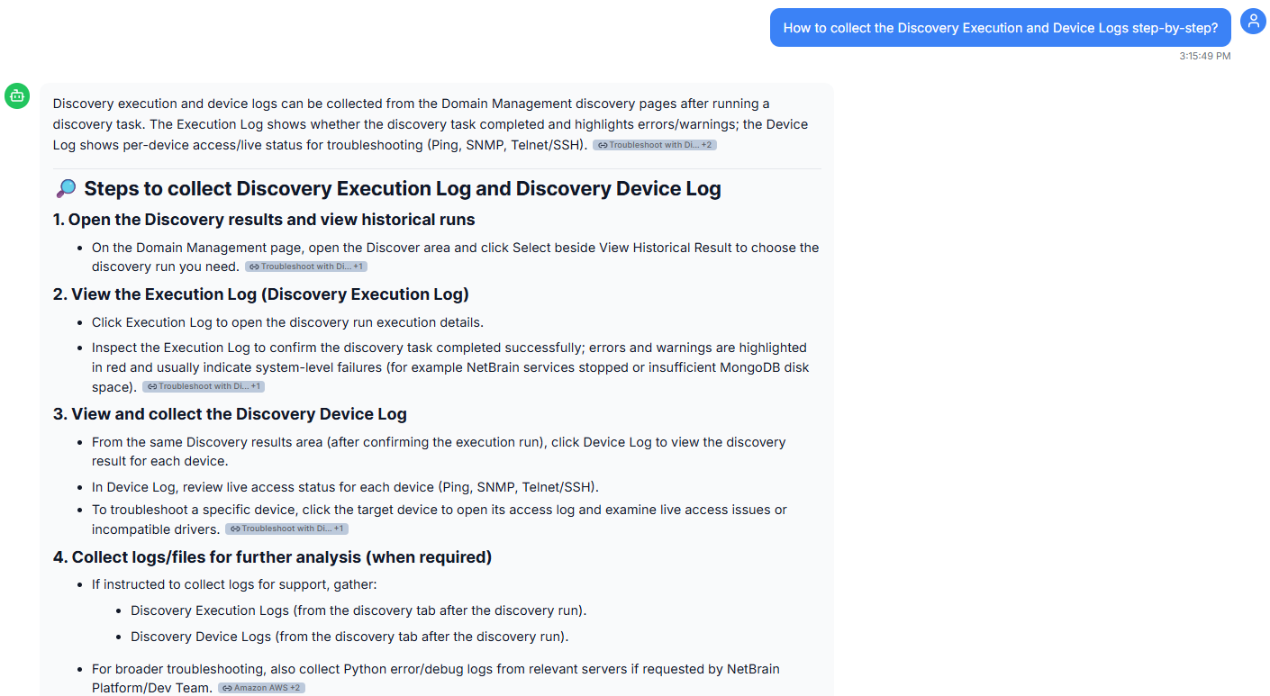Click the user question message bubble
1270x696 pixels.
point(1001,28)
